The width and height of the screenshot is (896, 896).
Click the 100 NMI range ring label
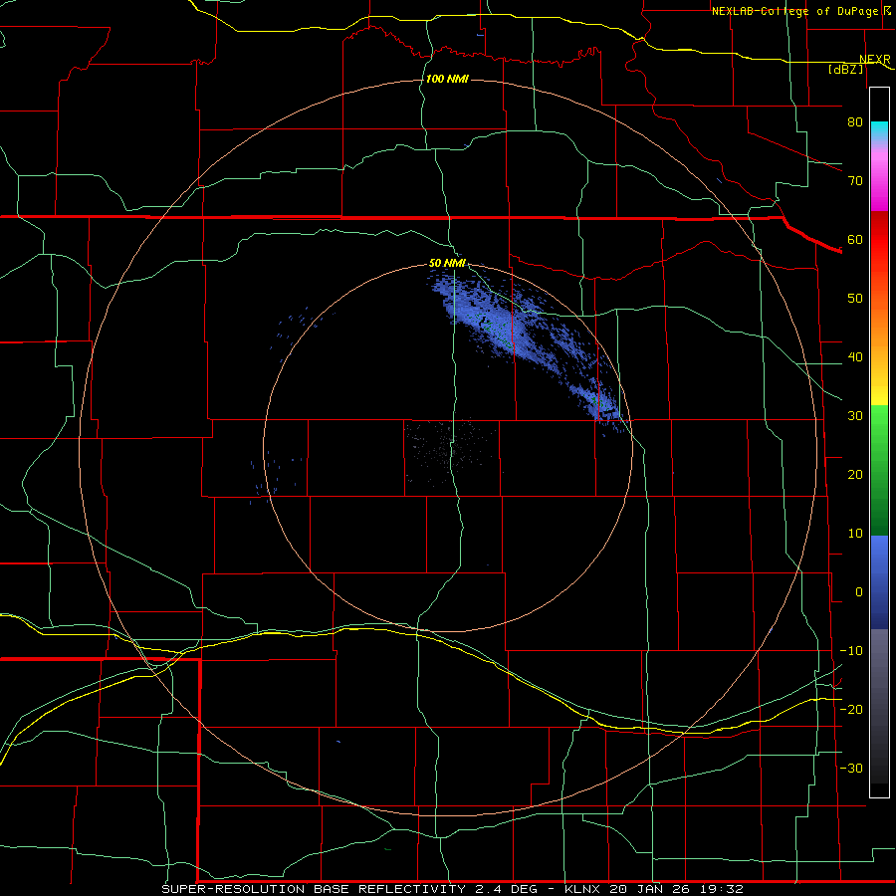coord(447,79)
